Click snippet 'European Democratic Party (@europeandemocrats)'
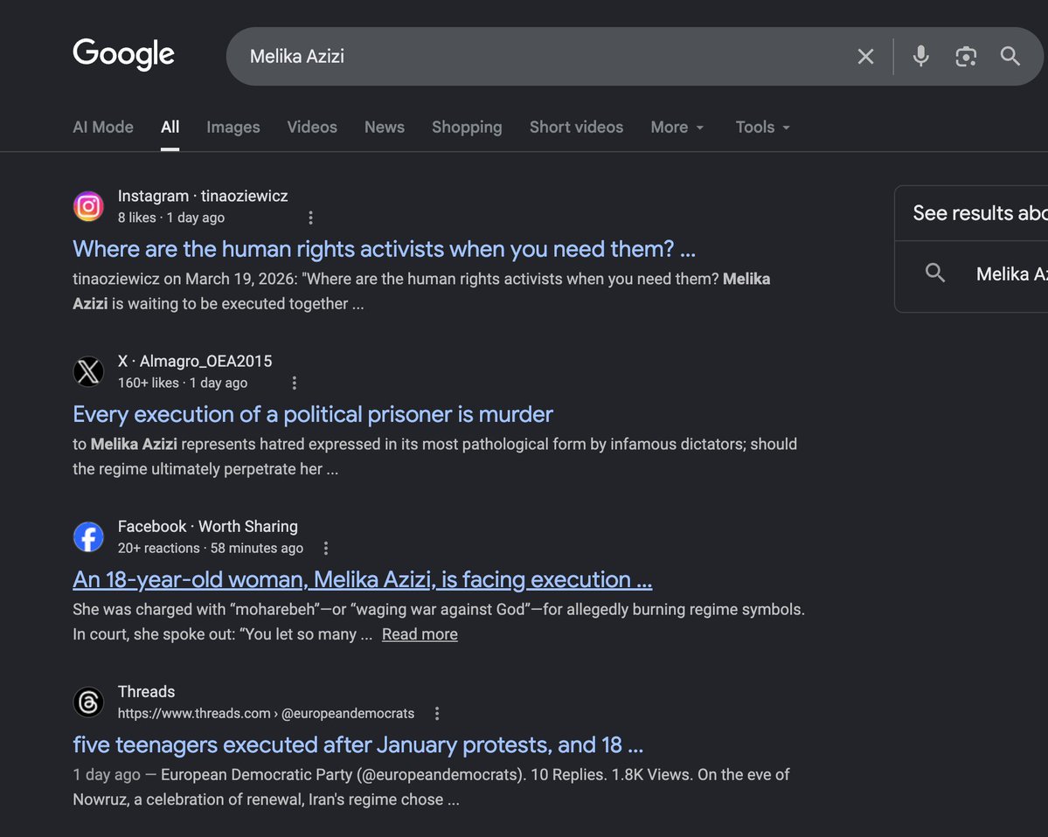Image resolution: width=1048 pixels, height=837 pixels. [x=431, y=787]
